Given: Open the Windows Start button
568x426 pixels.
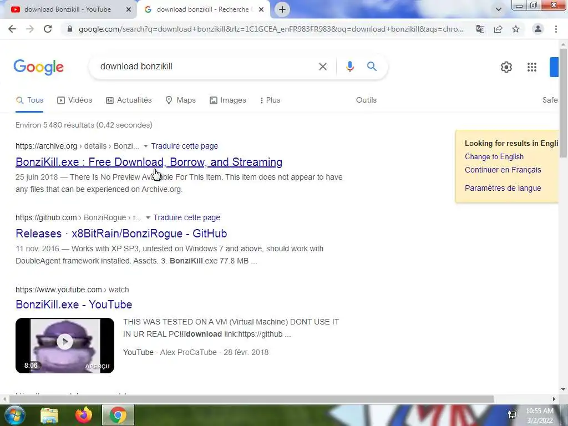Looking at the screenshot, I should click(x=14, y=415).
